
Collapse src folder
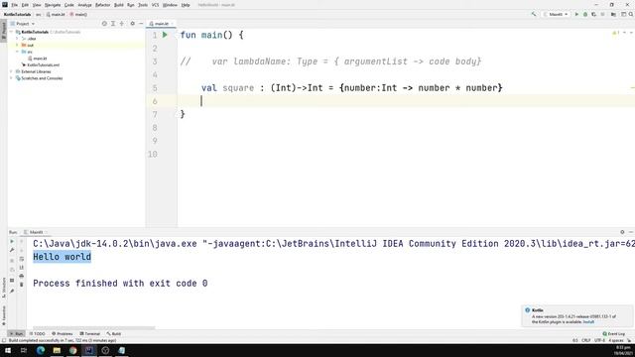pyautogui.click(x=18, y=52)
